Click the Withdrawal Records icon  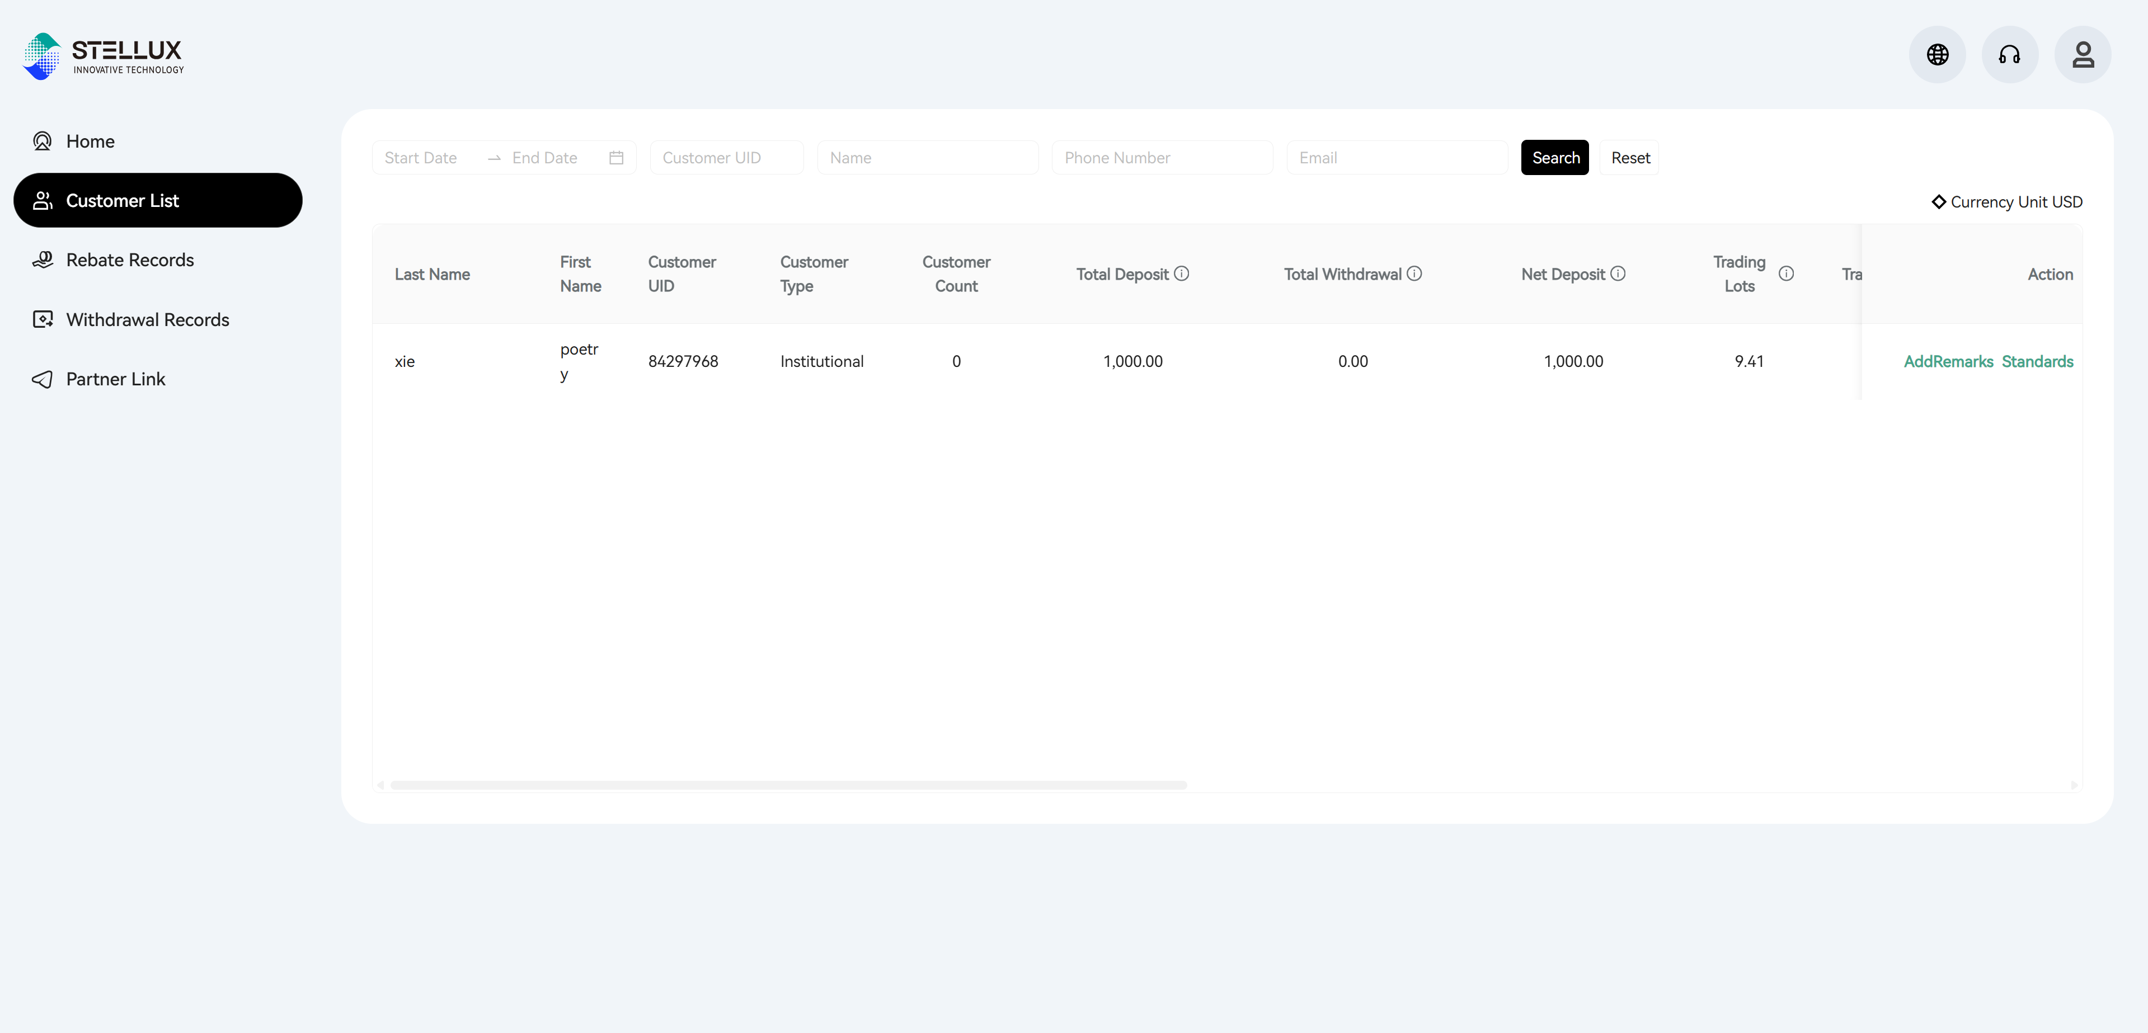pyautogui.click(x=43, y=319)
